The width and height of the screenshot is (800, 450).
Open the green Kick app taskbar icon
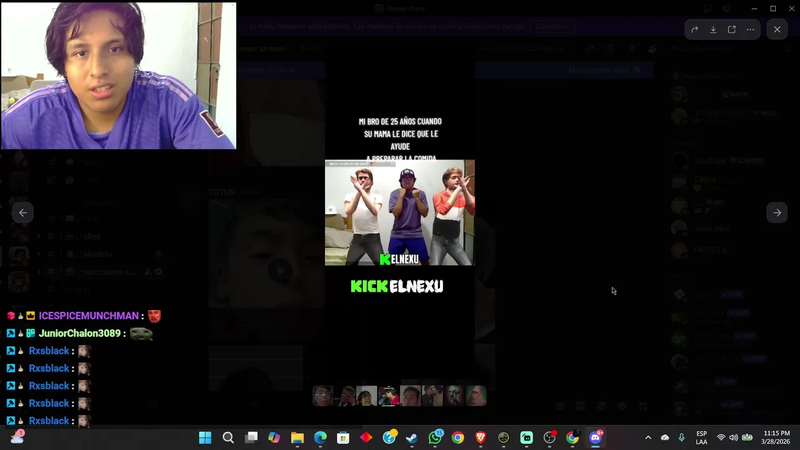(526, 437)
